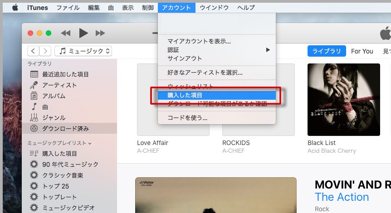The width and height of the screenshot is (391, 213).
Task: Open the Apple menu
Action: coord(15,8)
